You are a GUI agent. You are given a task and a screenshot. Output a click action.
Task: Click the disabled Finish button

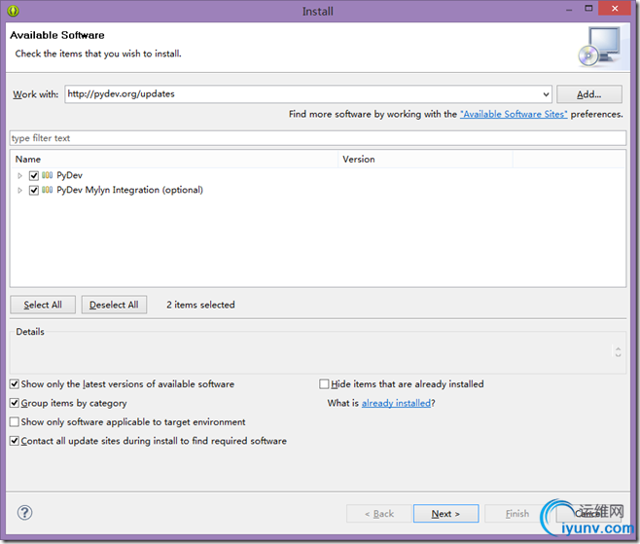coord(516,514)
